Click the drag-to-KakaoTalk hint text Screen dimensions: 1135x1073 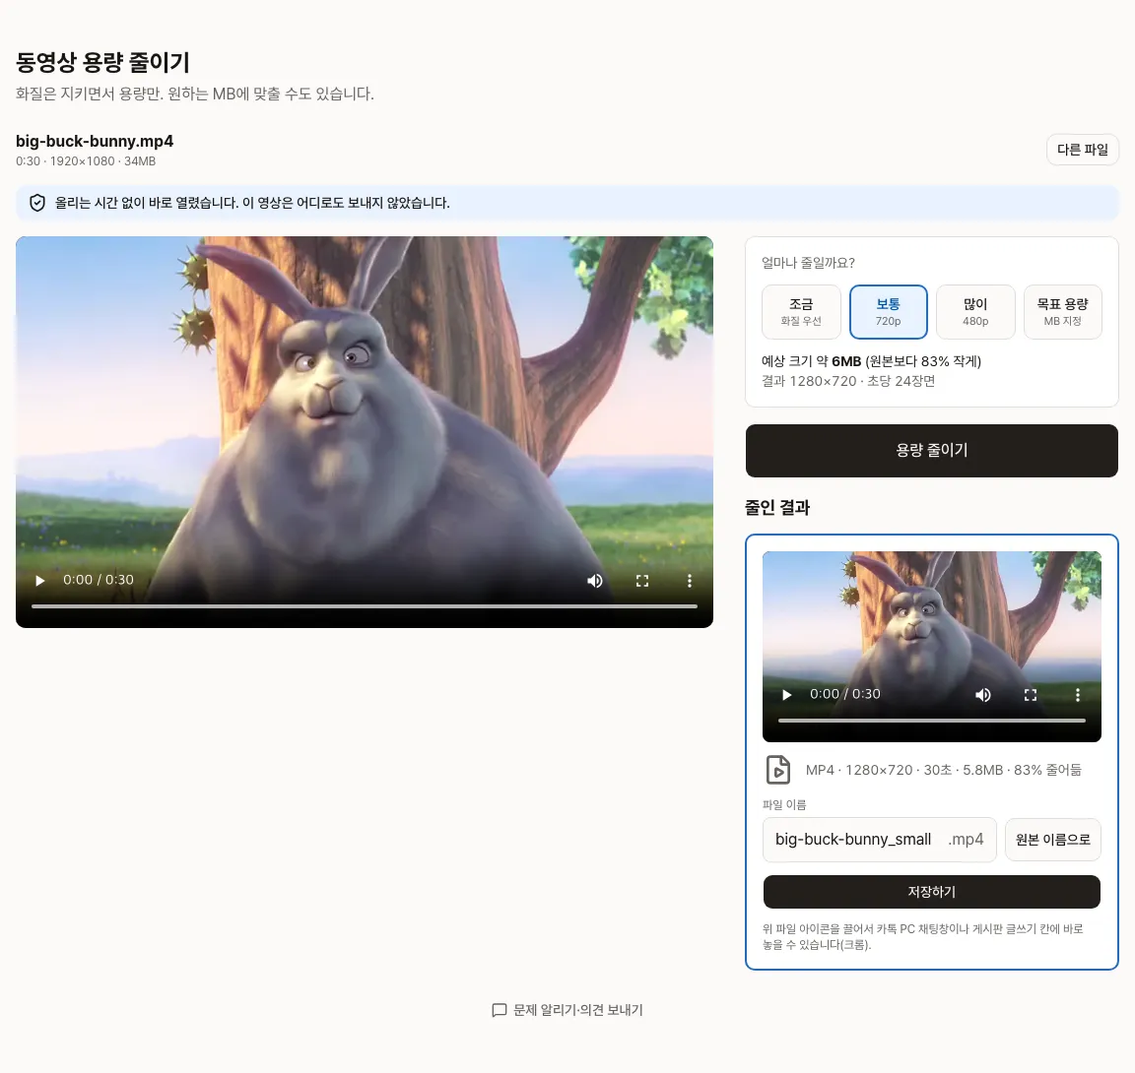pos(923,936)
